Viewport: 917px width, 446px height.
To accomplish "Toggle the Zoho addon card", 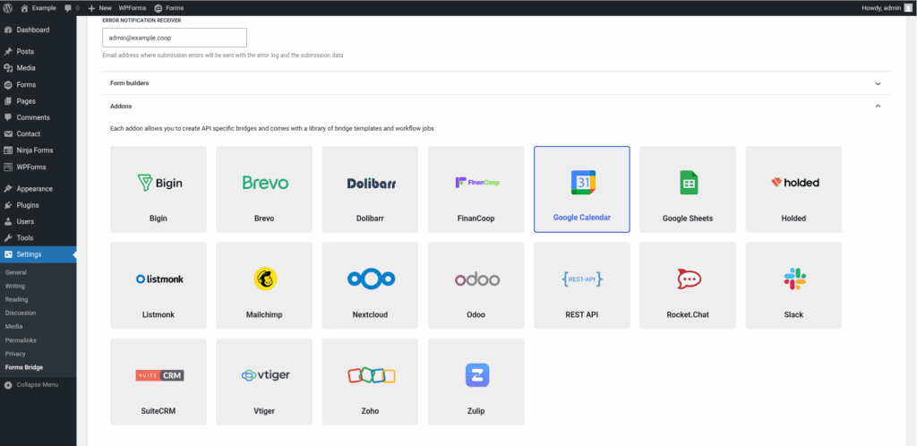I will 370,382.
